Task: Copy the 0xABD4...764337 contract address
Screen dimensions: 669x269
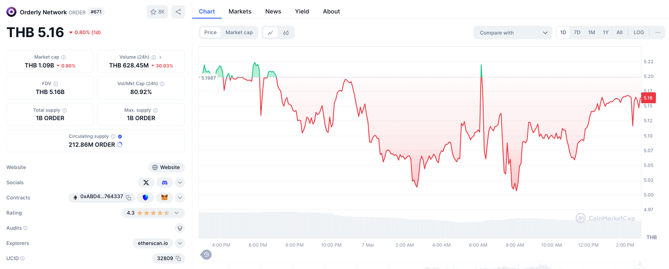Action: coord(128,197)
